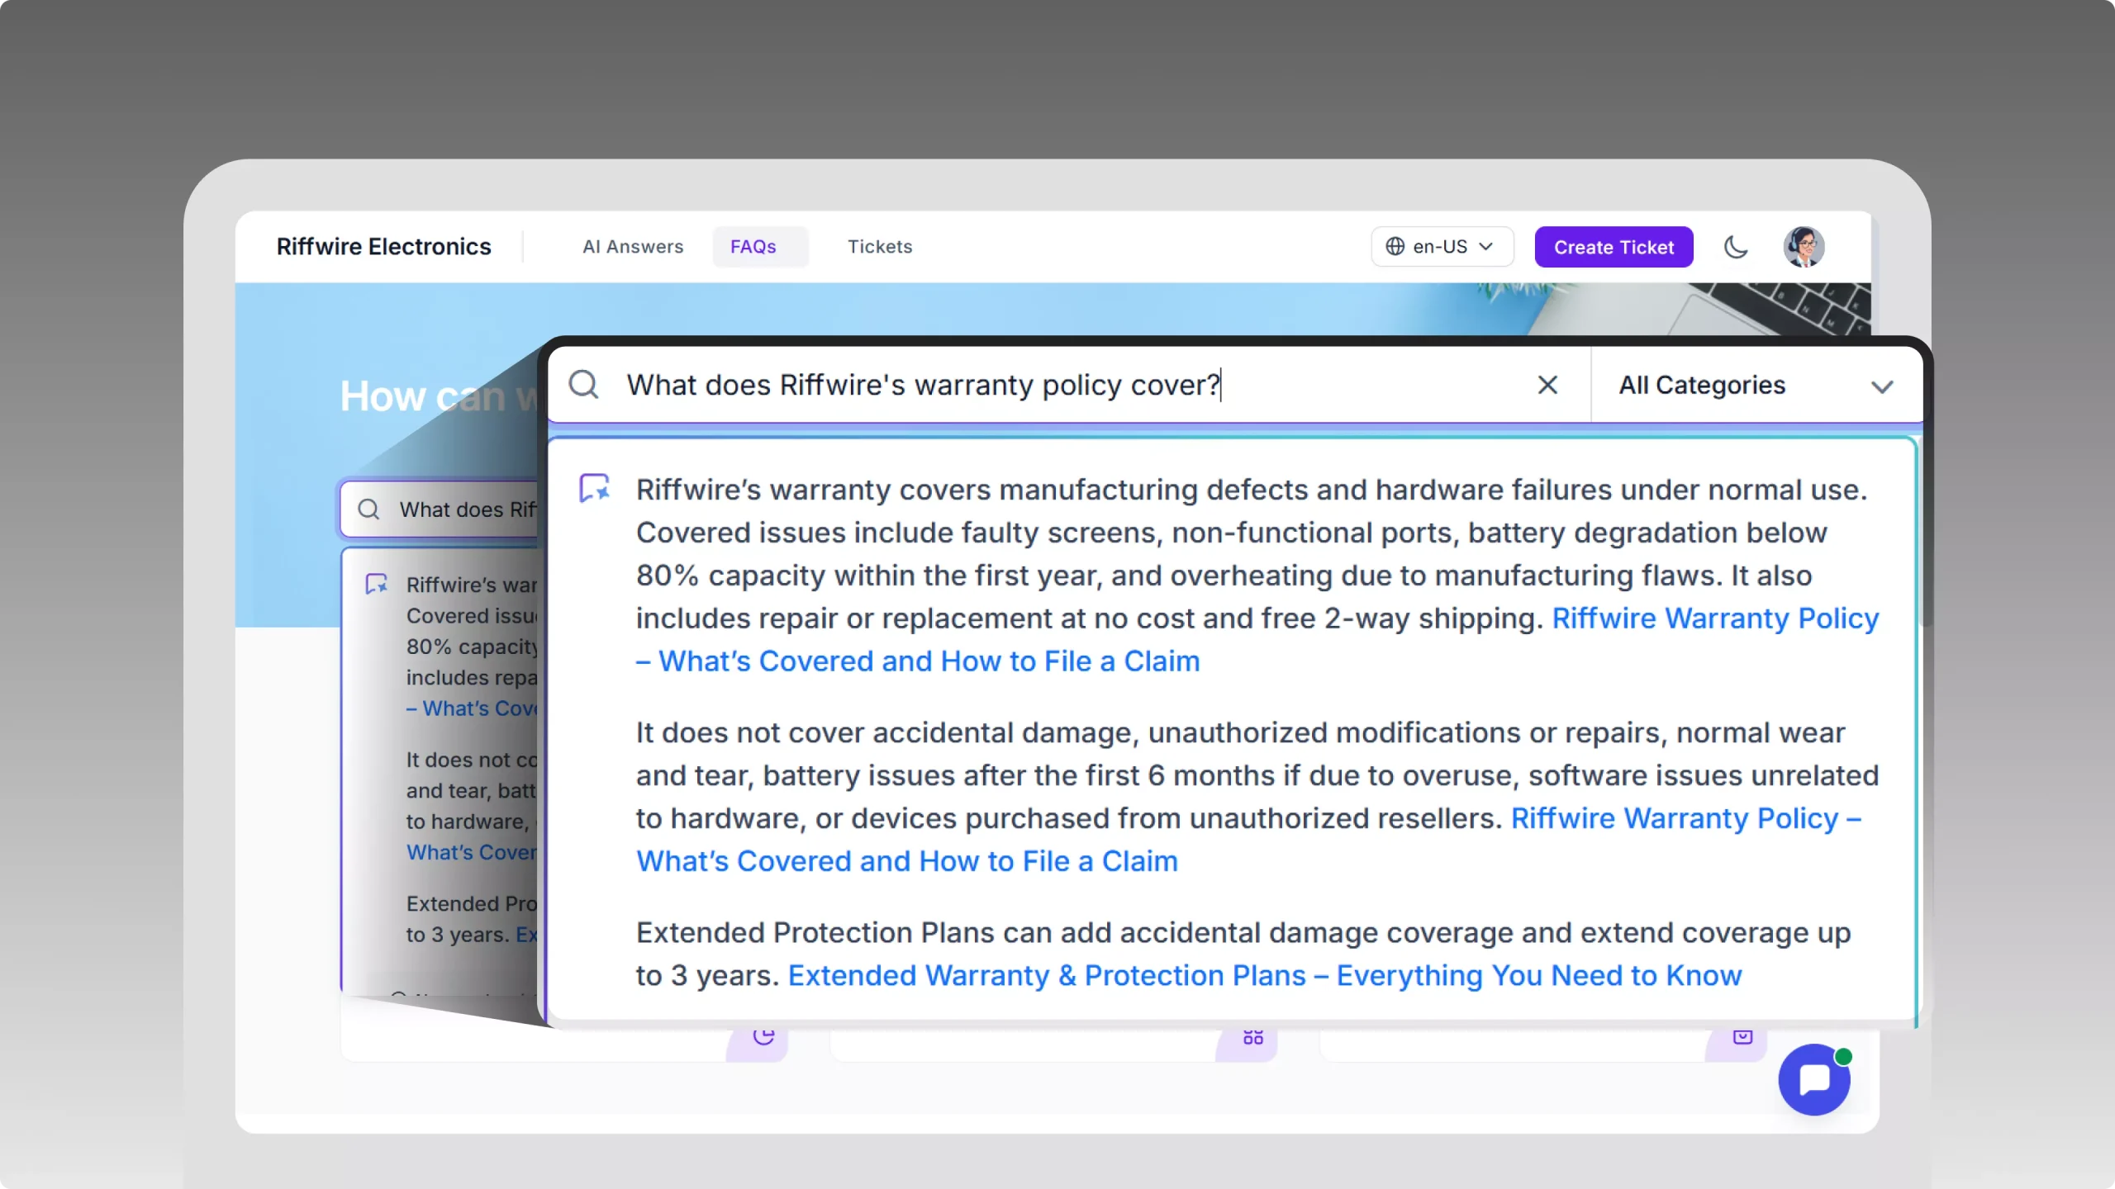Click pie chart icon on bottom left card
This screenshot has width=2115, height=1189.
(x=763, y=1036)
